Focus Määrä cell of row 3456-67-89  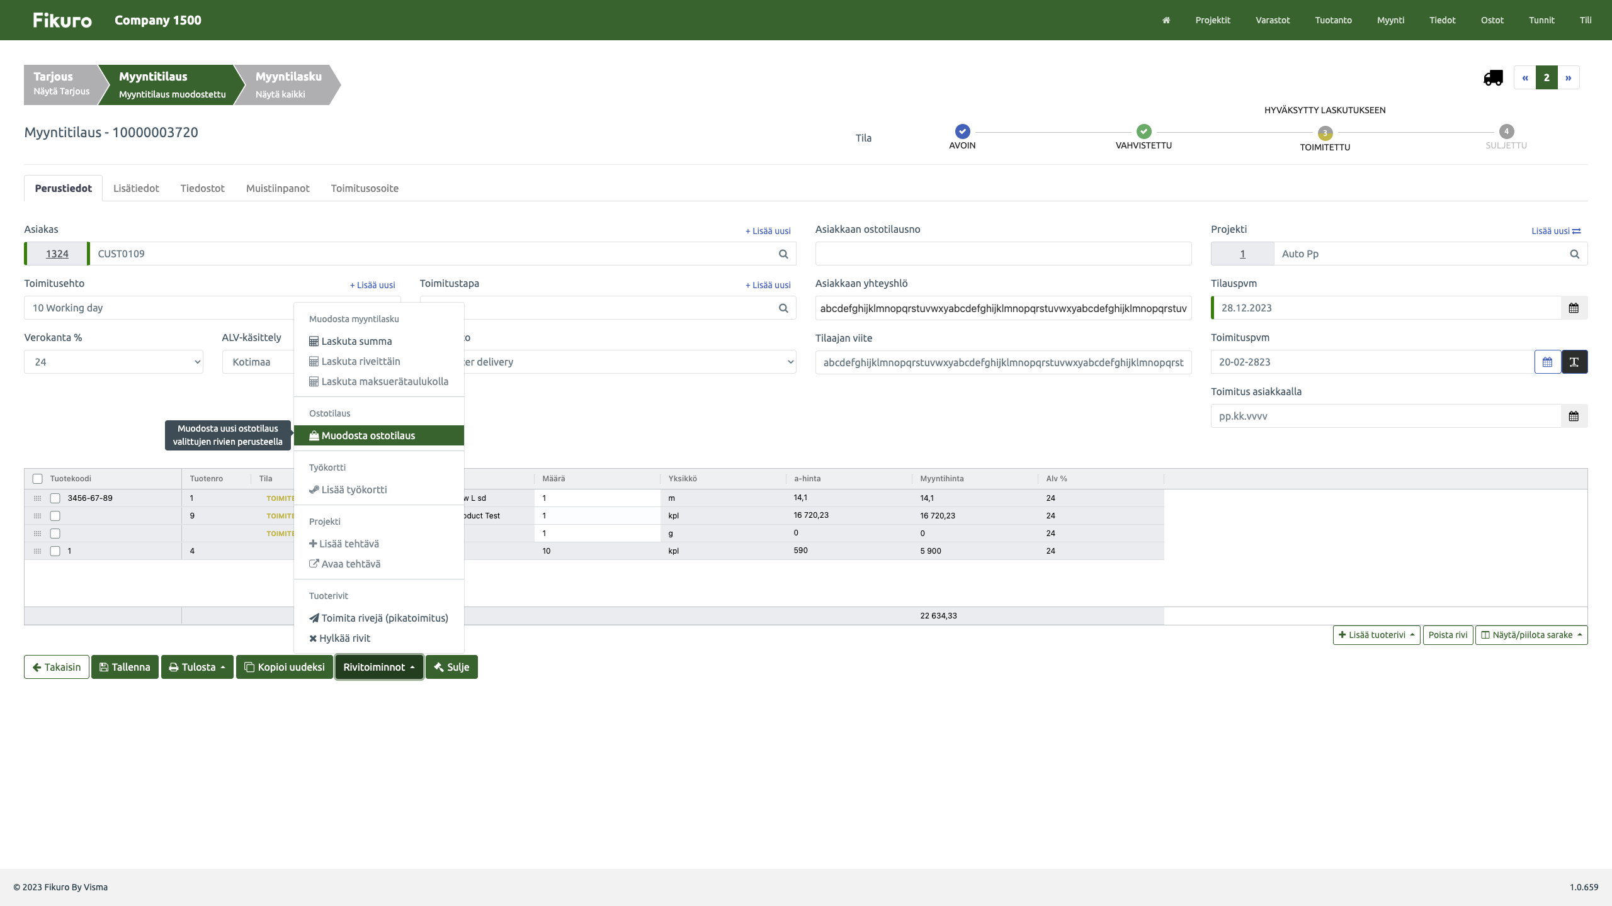[597, 498]
